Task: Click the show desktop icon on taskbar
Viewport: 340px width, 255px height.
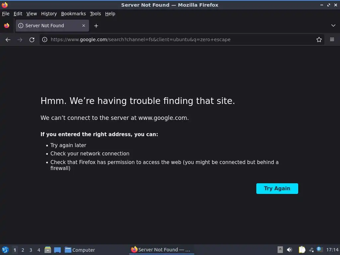Action: [57, 250]
